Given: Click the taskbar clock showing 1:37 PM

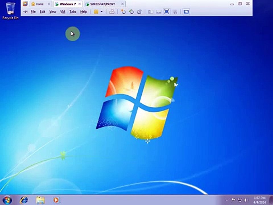Looking at the screenshot, I should (x=259, y=200).
